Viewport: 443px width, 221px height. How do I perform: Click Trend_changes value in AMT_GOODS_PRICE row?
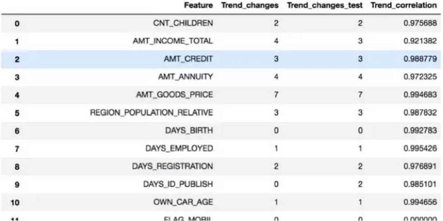(276, 95)
